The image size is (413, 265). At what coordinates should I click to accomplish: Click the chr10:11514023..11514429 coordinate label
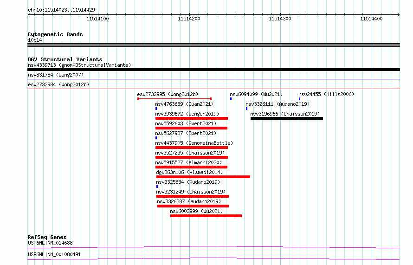(61, 10)
